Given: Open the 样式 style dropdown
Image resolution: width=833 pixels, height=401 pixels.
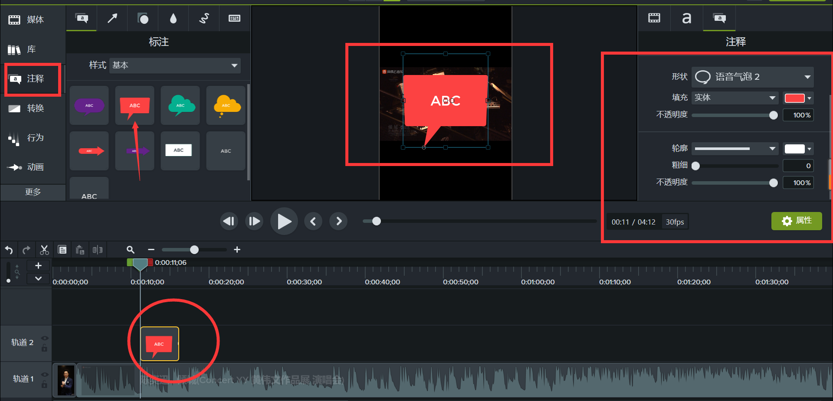Looking at the screenshot, I should point(175,65).
